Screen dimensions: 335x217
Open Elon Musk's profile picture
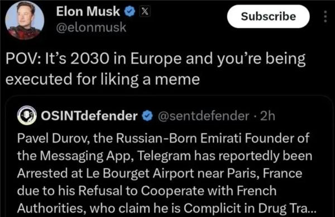(25, 20)
